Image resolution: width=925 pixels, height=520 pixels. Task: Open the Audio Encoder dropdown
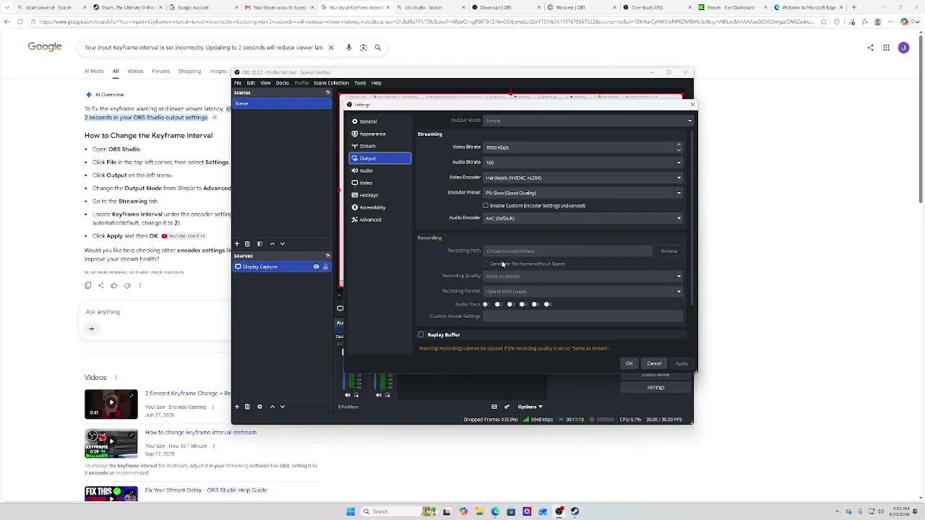coord(582,218)
